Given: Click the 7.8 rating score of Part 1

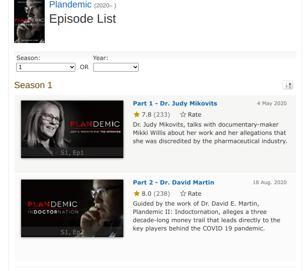Looking at the screenshot, I should (x=146, y=115).
